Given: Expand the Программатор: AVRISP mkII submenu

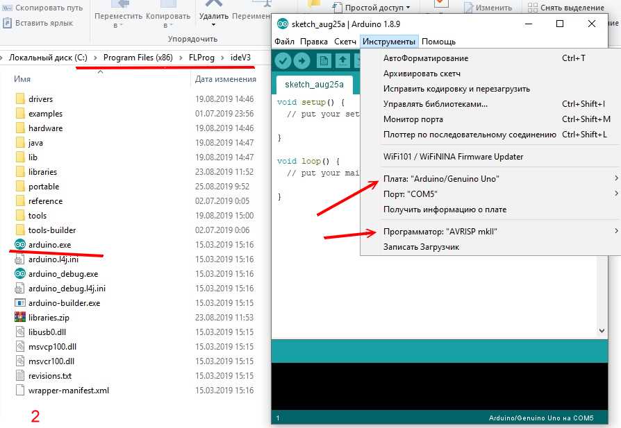Looking at the screenshot, I should click(491, 232).
